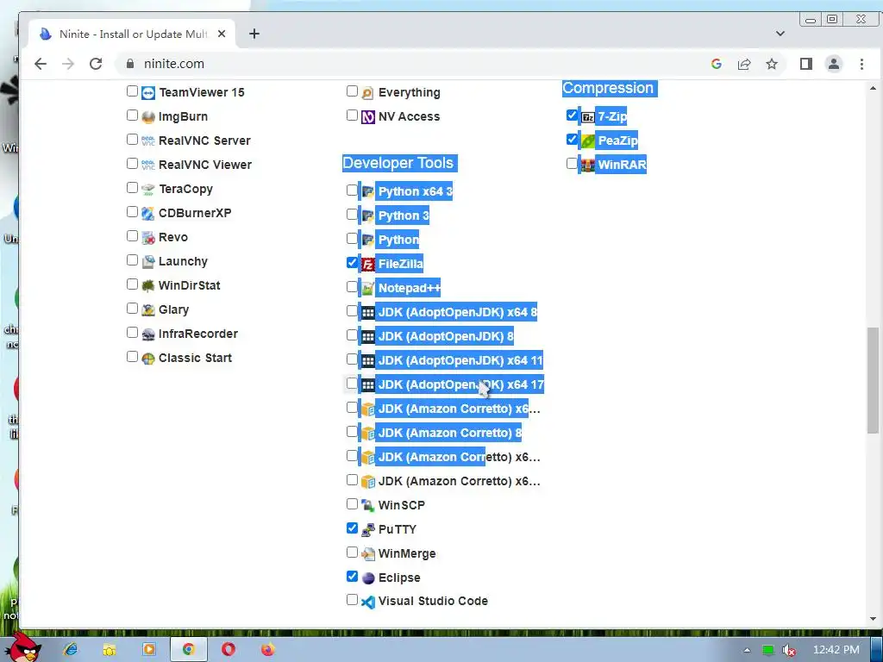The width and height of the screenshot is (883, 662).
Task: Click the Notepad++ icon
Action: coord(367,288)
